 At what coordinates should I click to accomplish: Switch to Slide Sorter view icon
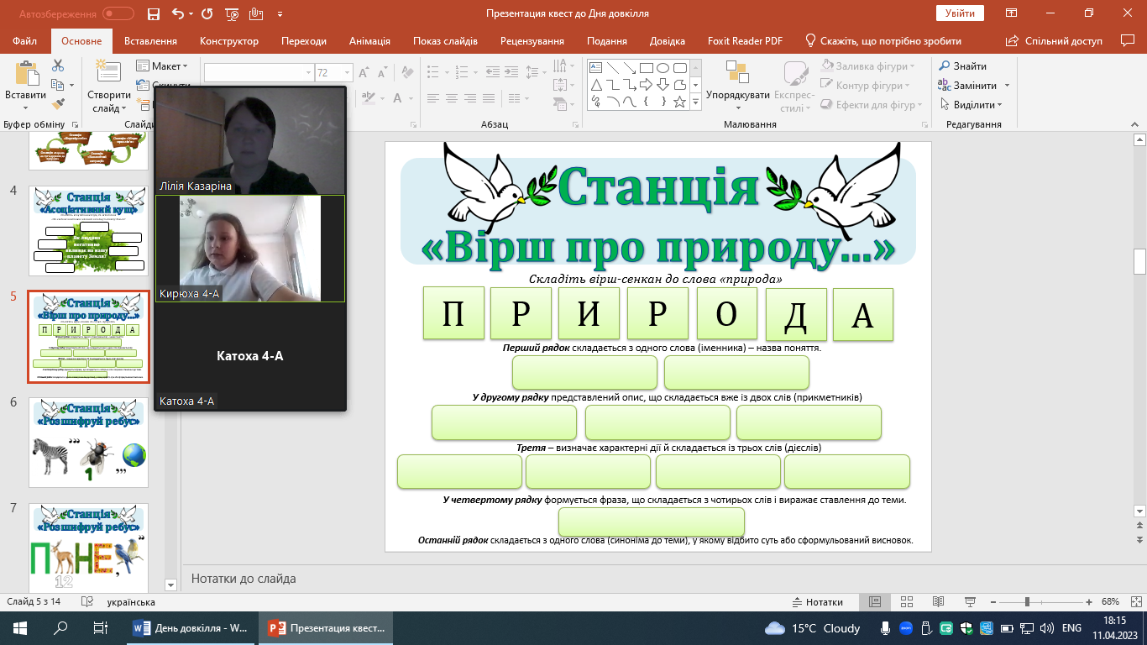click(904, 602)
